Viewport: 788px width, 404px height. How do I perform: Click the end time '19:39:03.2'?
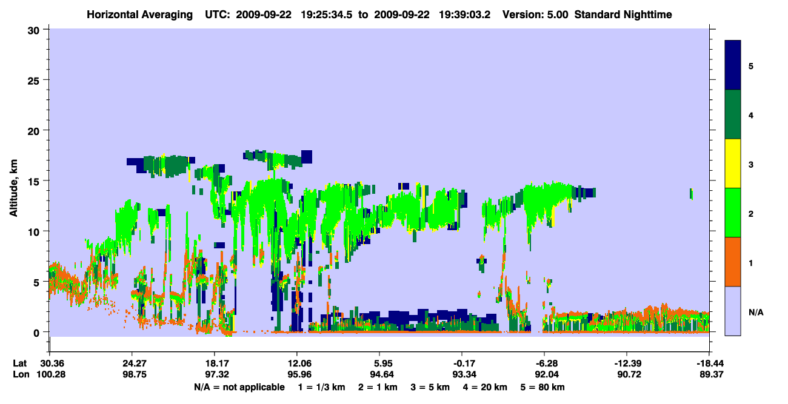[x=465, y=15]
